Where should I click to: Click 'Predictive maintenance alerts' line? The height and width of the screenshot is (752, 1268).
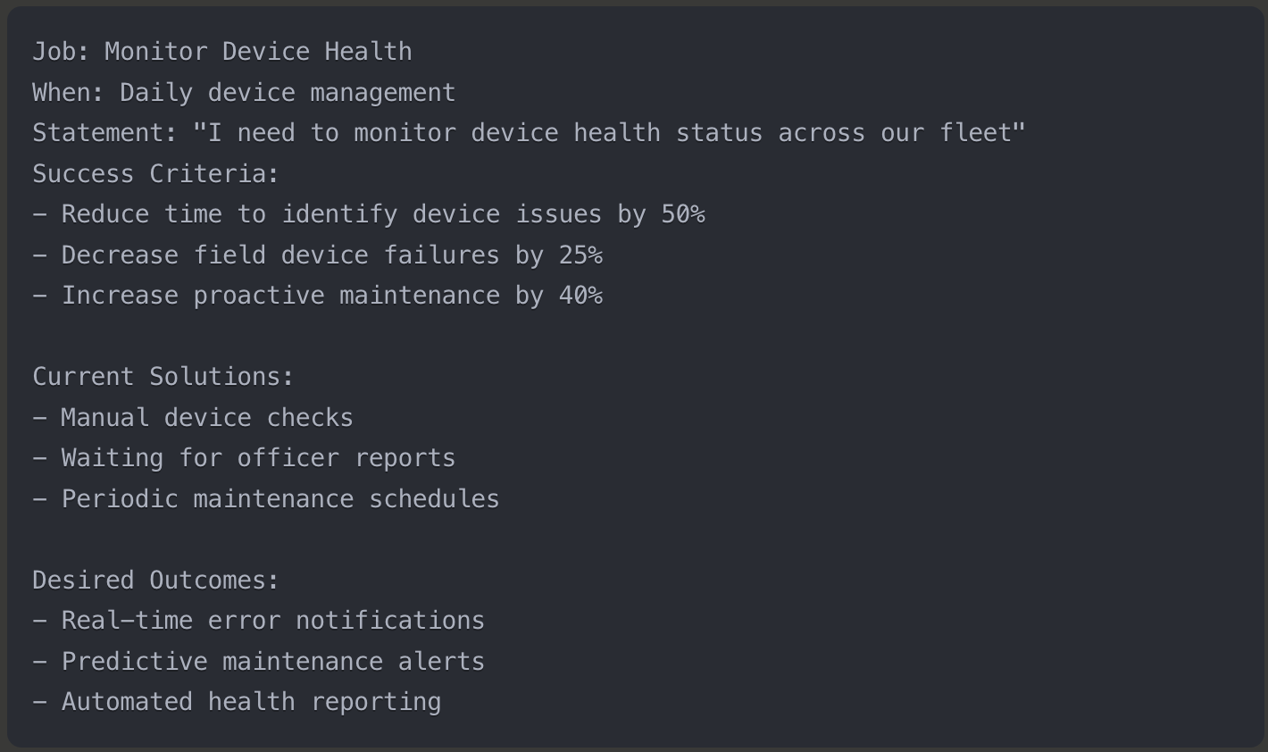click(x=259, y=662)
